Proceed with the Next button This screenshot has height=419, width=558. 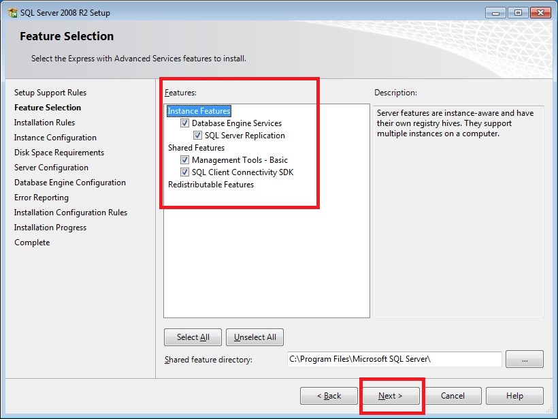point(391,396)
